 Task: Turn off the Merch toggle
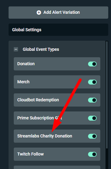[92, 82]
